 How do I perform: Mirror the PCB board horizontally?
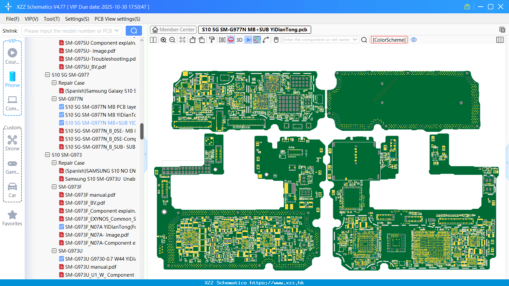pos(222,40)
